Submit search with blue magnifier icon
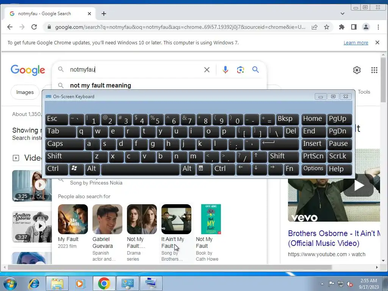 [x=256, y=70]
